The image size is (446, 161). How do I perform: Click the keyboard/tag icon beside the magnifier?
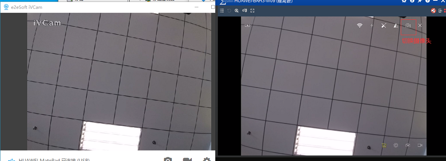pos(244,11)
